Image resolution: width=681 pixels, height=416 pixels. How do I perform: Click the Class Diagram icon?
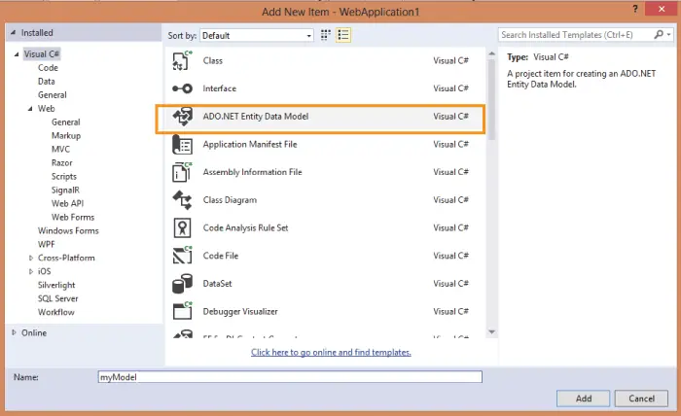(182, 200)
